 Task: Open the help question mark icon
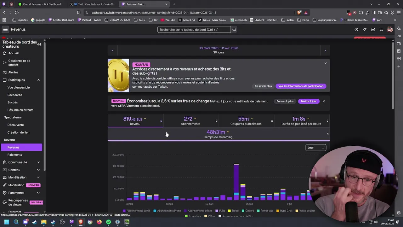coord(356,30)
